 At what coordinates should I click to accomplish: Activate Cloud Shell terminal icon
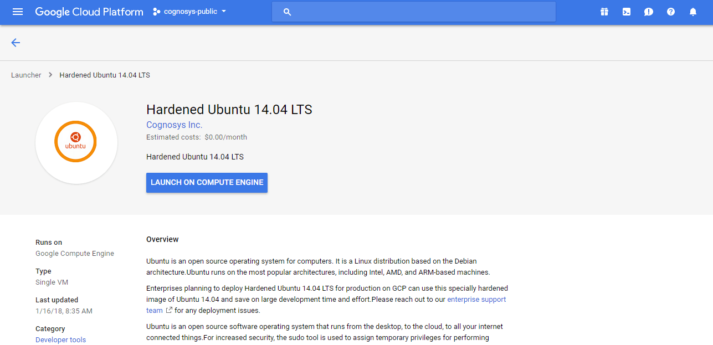[x=626, y=12]
